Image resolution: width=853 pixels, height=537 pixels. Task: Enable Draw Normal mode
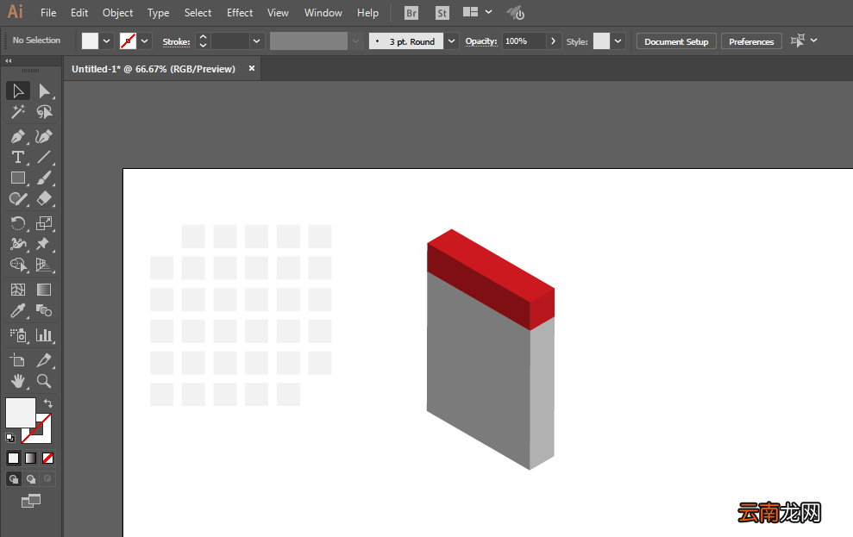(14, 479)
